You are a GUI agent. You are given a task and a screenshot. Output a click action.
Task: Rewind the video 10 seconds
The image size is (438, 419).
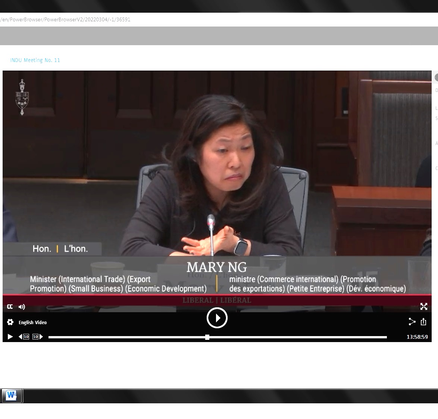pos(24,337)
